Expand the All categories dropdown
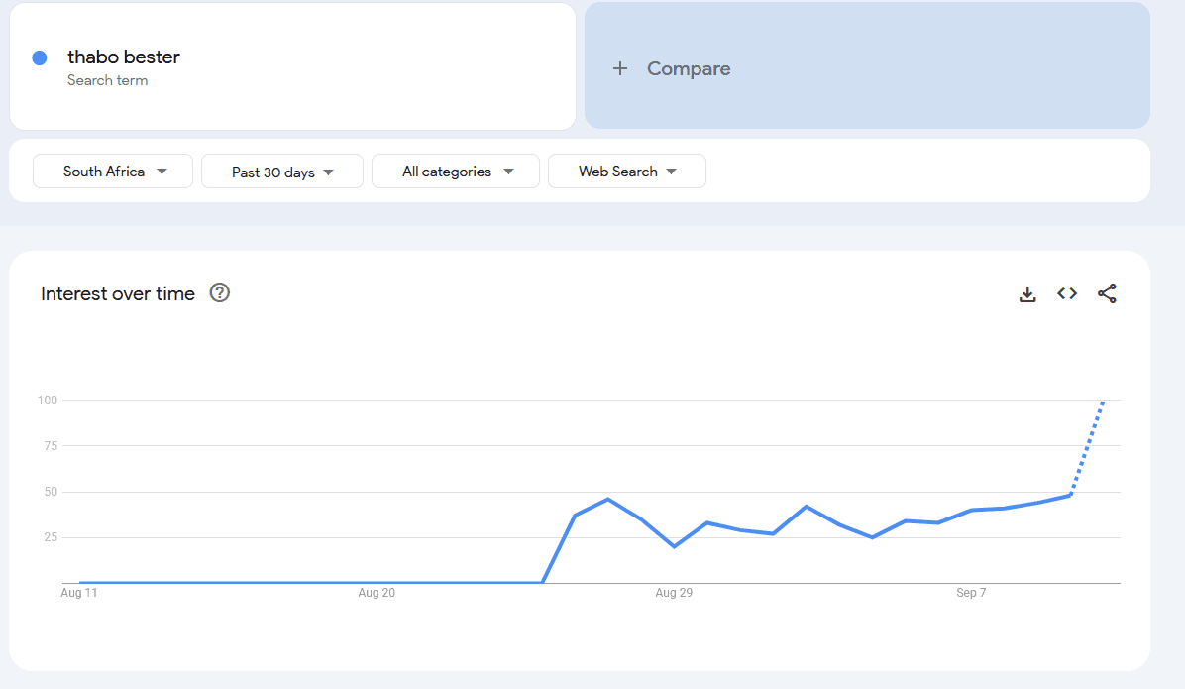 click(456, 172)
